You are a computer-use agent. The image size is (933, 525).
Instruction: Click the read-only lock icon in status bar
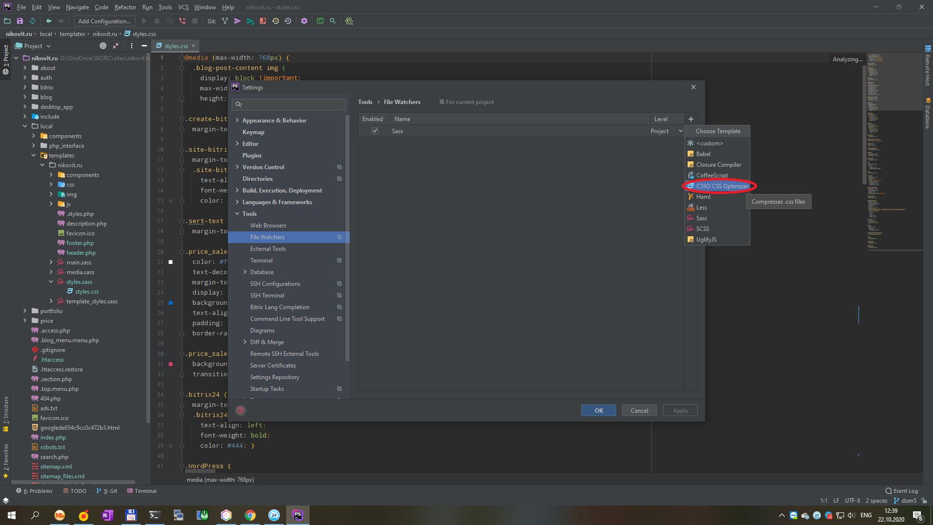(x=924, y=501)
